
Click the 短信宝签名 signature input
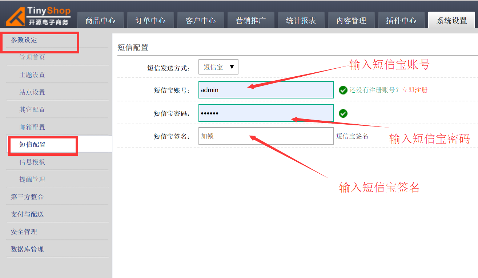266,136
